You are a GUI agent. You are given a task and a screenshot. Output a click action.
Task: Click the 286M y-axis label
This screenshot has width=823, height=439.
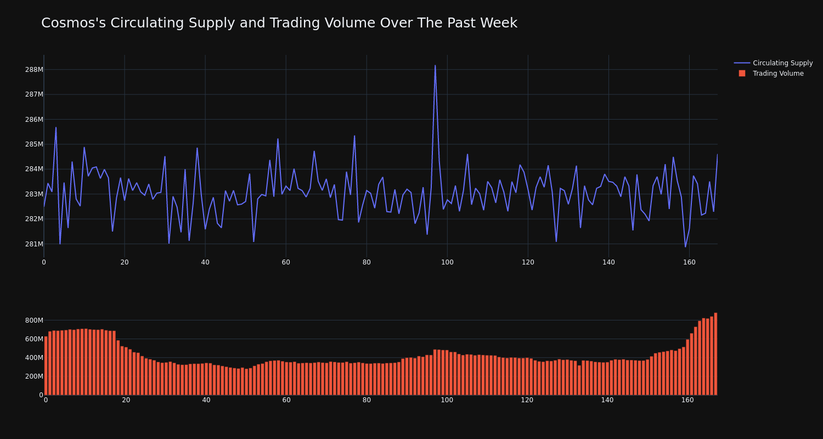point(34,120)
